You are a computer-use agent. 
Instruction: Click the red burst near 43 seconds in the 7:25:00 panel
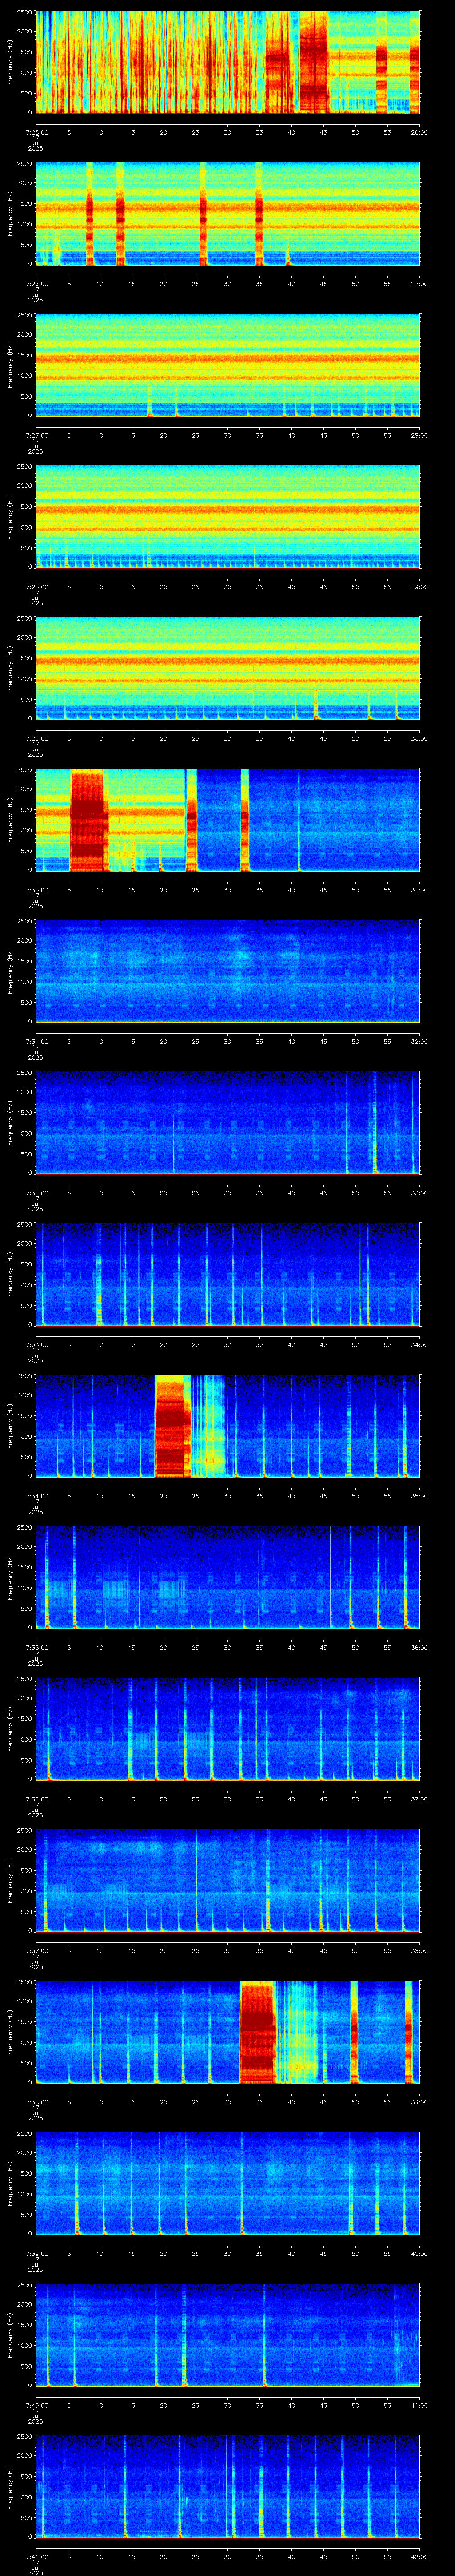[314, 62]
